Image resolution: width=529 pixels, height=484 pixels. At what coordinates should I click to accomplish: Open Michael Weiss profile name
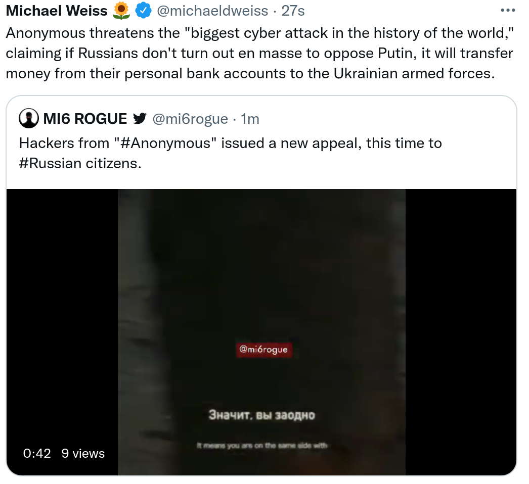click(57, 11)
